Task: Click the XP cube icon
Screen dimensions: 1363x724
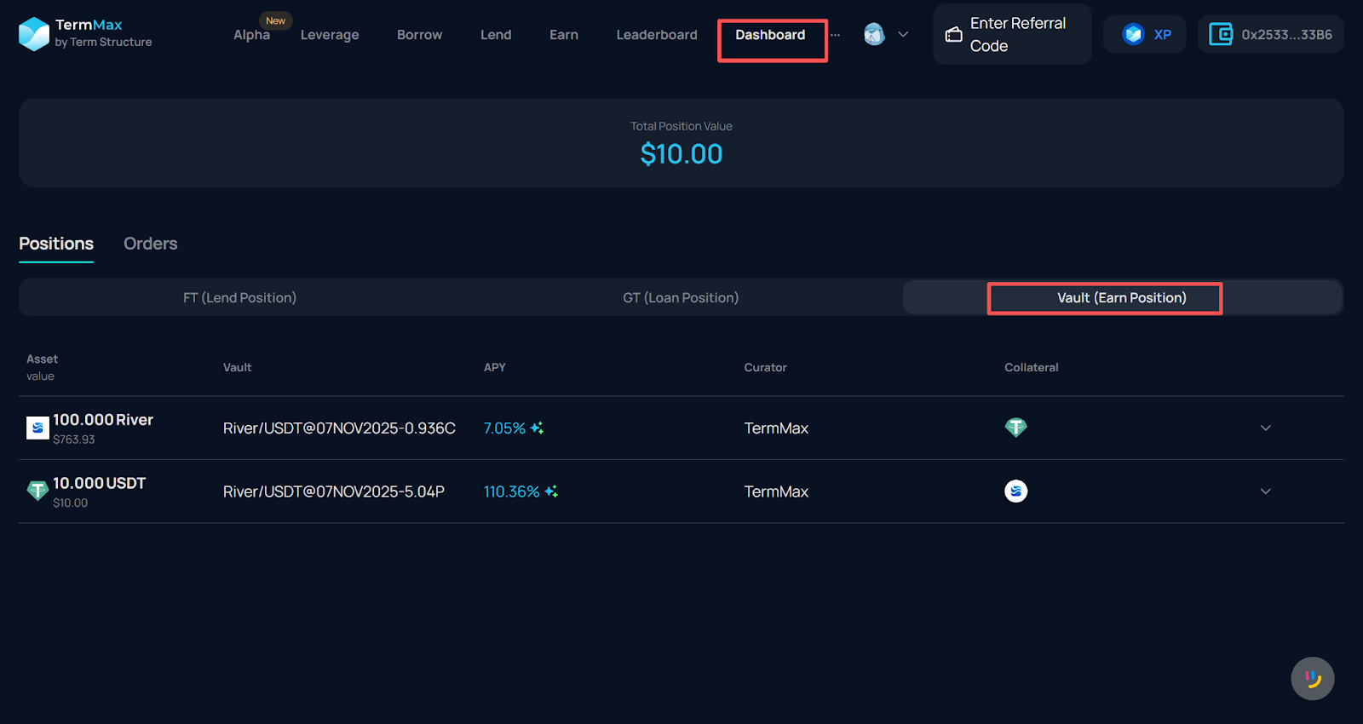Action: point(1133,34)
